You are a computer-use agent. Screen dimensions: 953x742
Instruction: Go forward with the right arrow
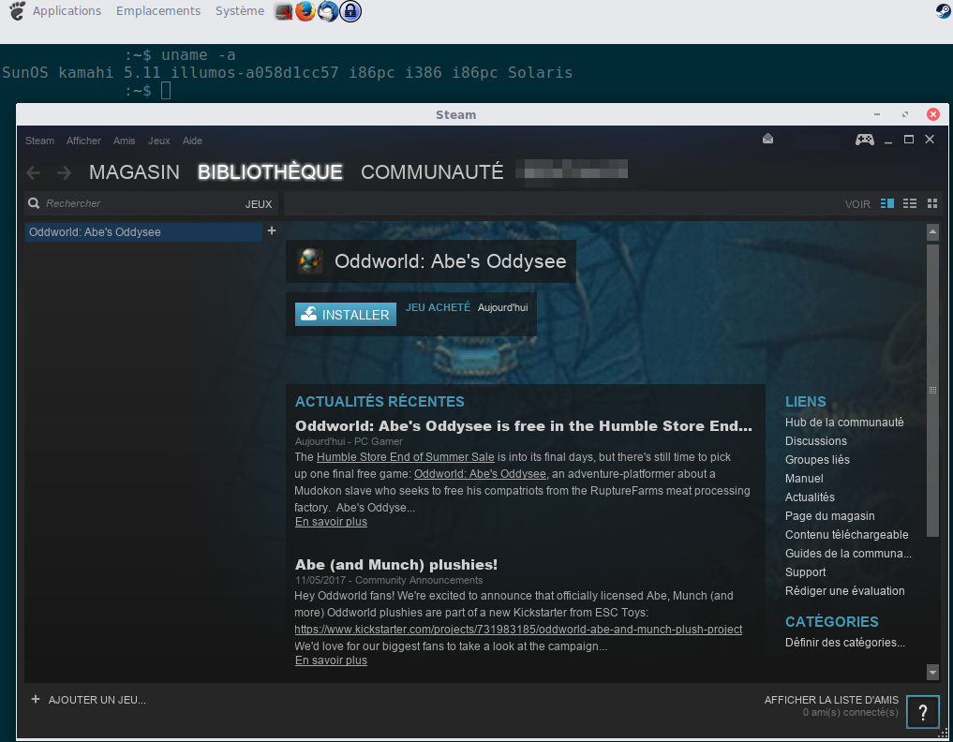pos(64,173)
